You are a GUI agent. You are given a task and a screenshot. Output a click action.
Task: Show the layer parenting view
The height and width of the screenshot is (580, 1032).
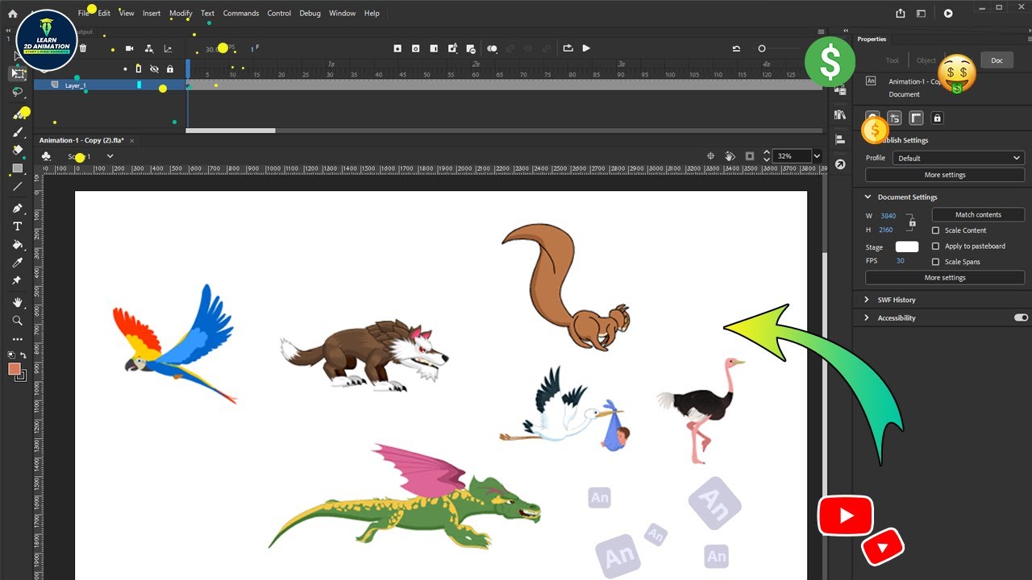tap(148, 48)
